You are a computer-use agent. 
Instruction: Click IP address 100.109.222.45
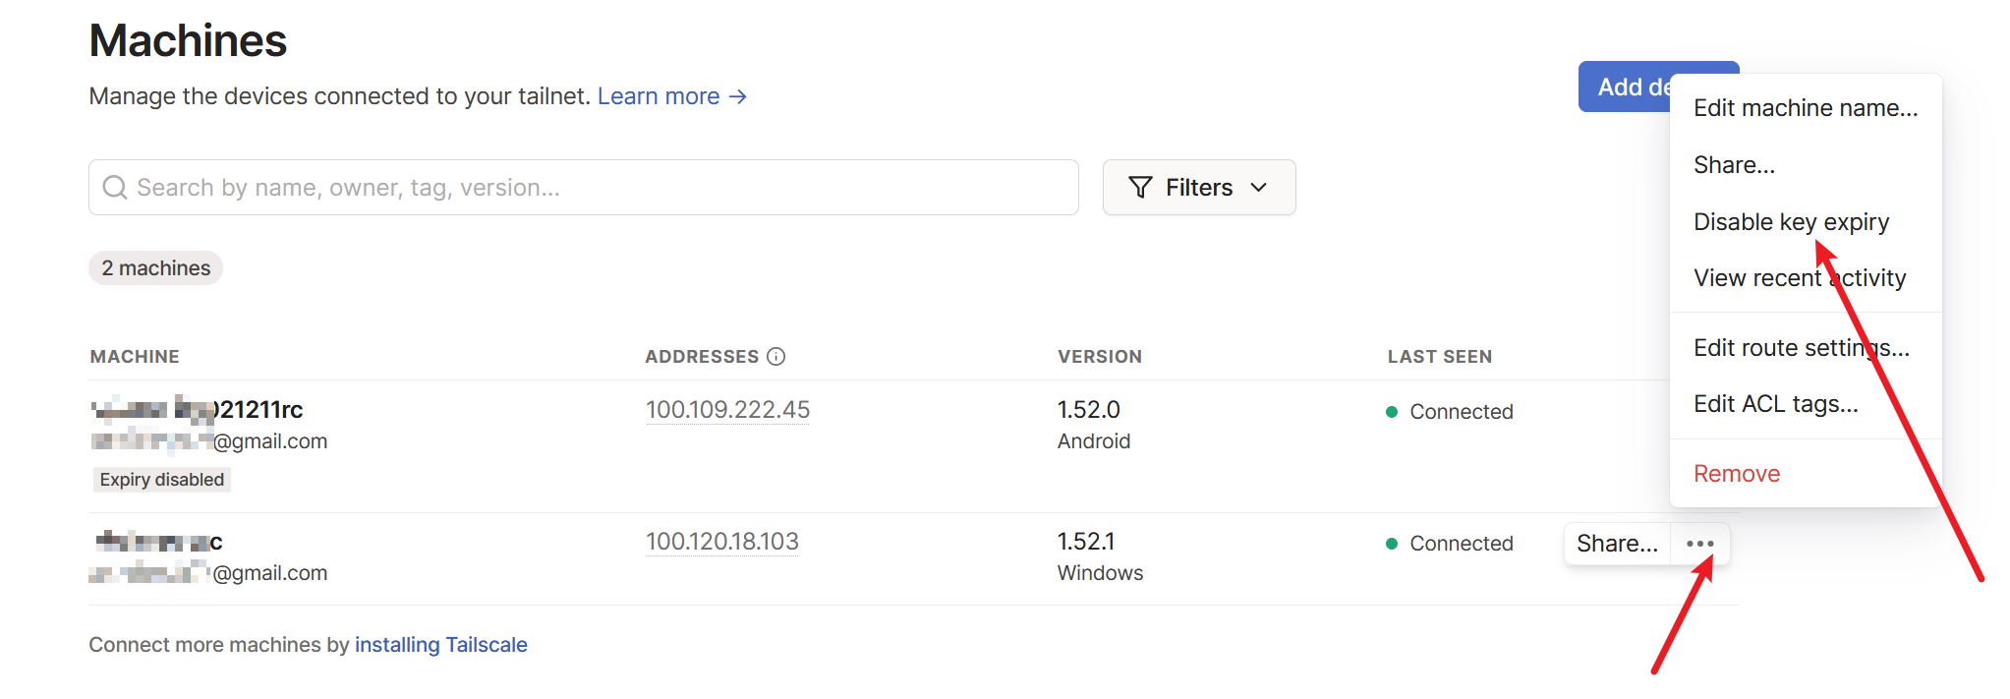click(x=727, y=410)
